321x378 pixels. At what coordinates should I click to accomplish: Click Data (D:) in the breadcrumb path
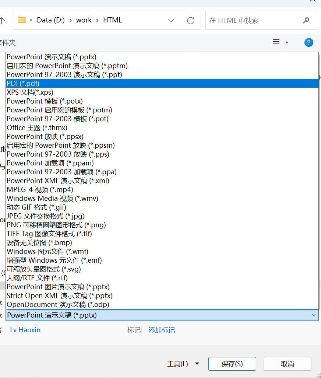click(51, 20)
